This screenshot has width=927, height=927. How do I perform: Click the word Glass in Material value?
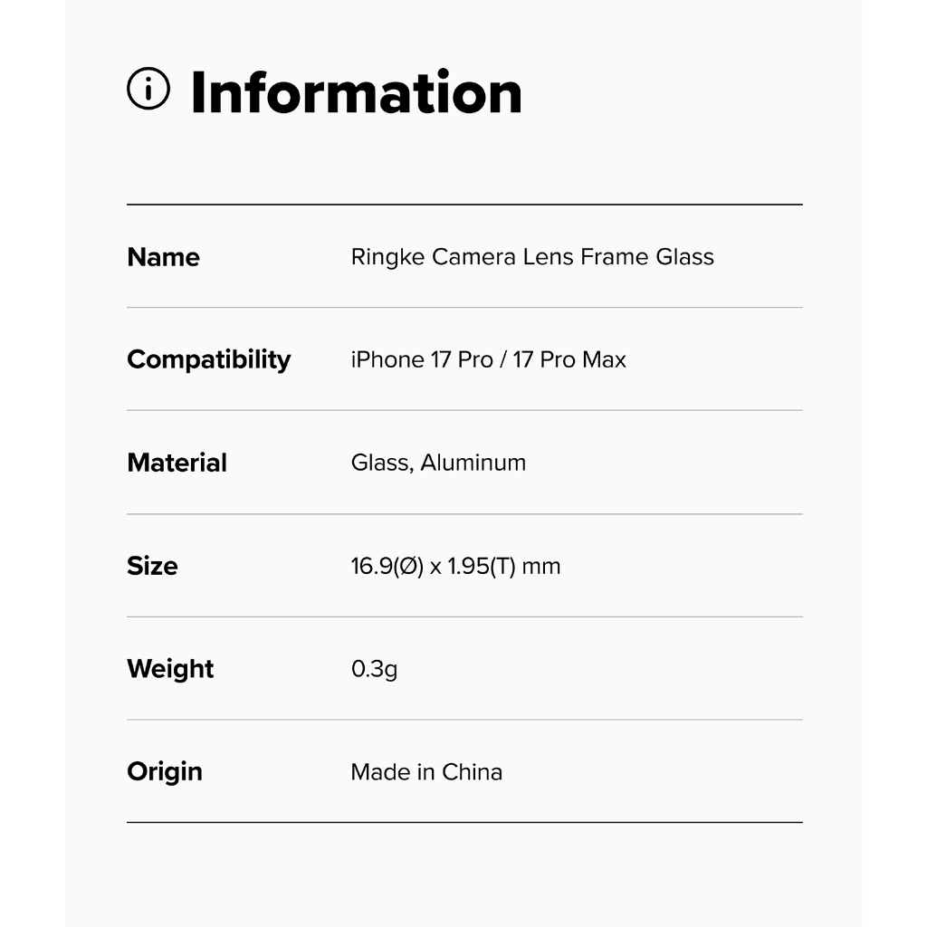(379, 463)
